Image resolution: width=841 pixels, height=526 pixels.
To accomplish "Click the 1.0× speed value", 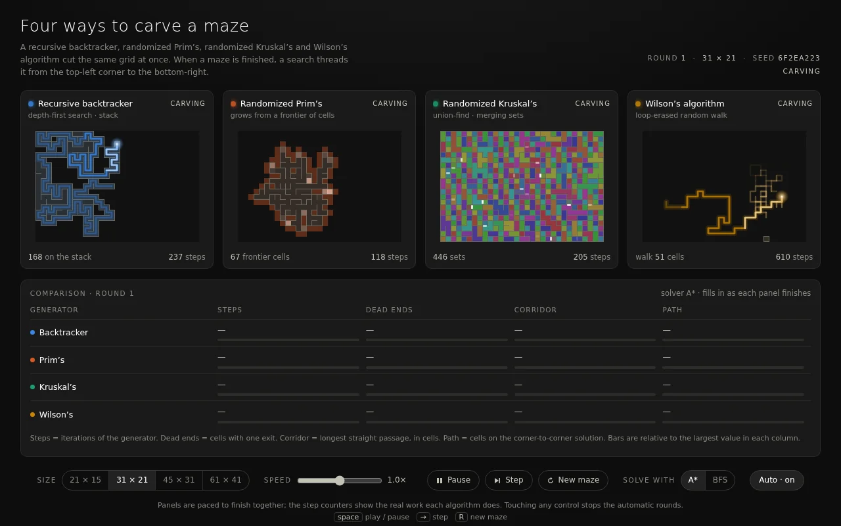I will [x=397, y=480].
